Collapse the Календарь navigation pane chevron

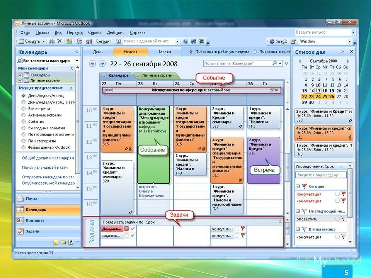tap(77, 52)
